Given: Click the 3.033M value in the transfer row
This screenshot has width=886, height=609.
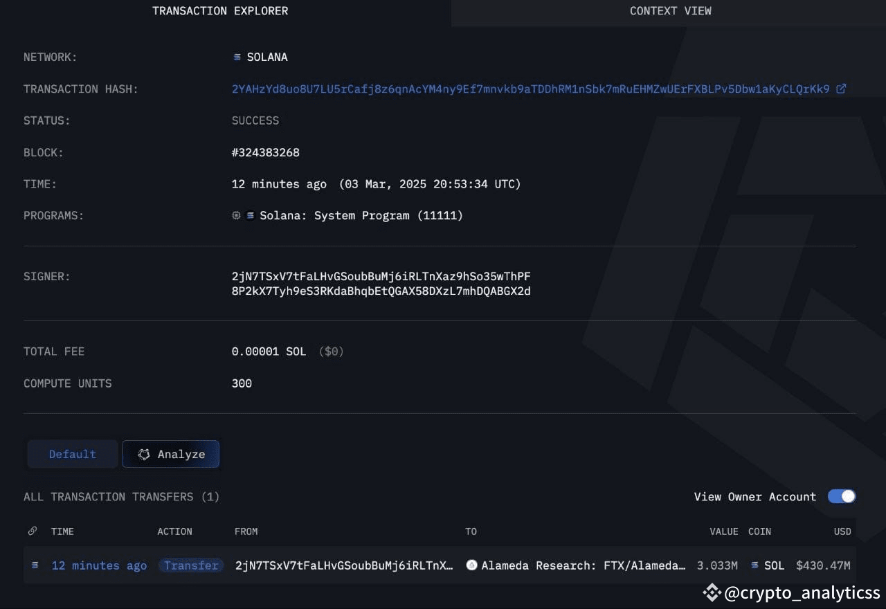Looking at the screenshot, I should (x=717, y=565).
